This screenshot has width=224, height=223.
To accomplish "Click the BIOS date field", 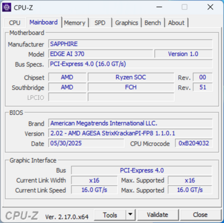I will click(x=86, y=143).
